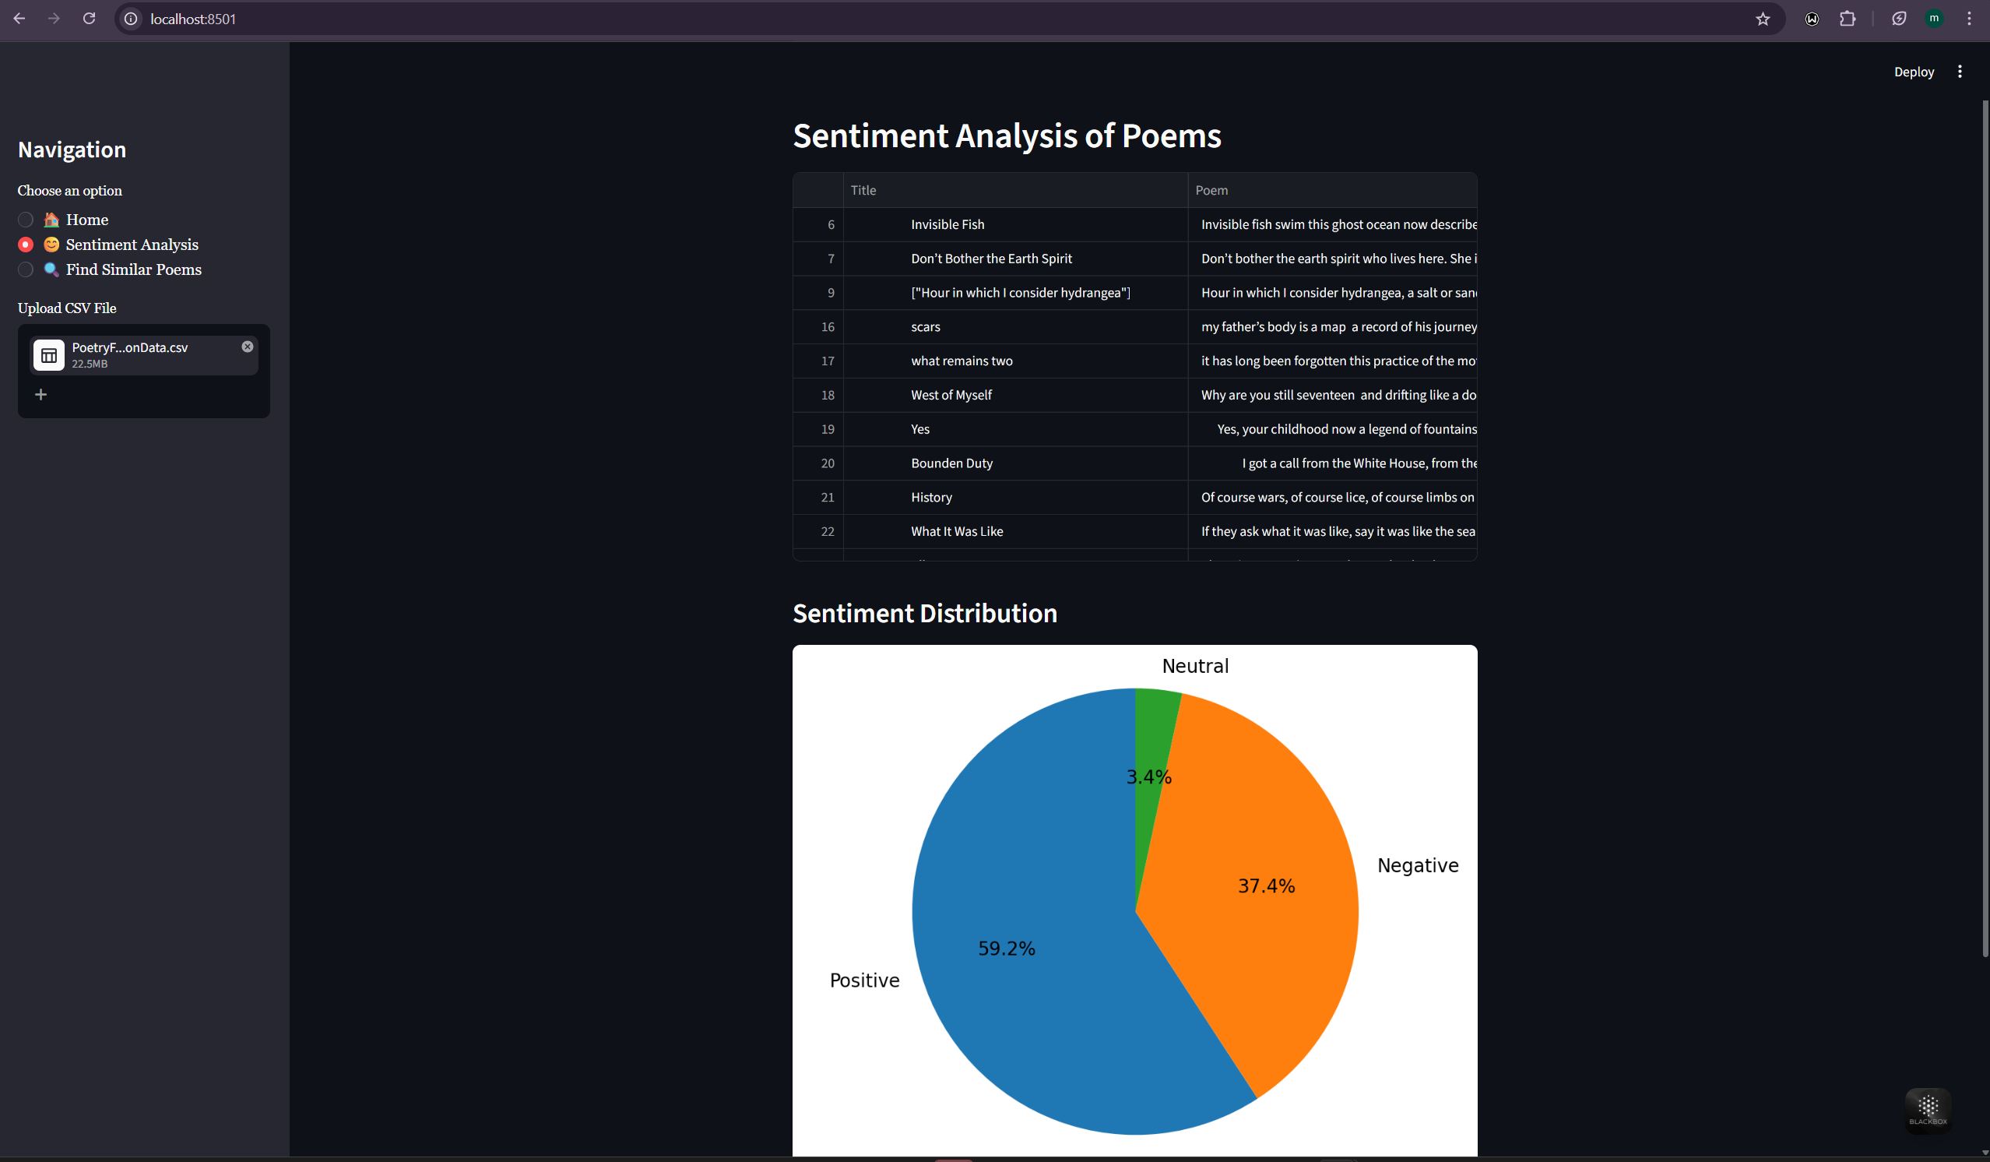The width and height of the screenshot is (1990, 1162).
Task: Select the 'Bounden Duty' title cell
Action: pos(1015,463)
